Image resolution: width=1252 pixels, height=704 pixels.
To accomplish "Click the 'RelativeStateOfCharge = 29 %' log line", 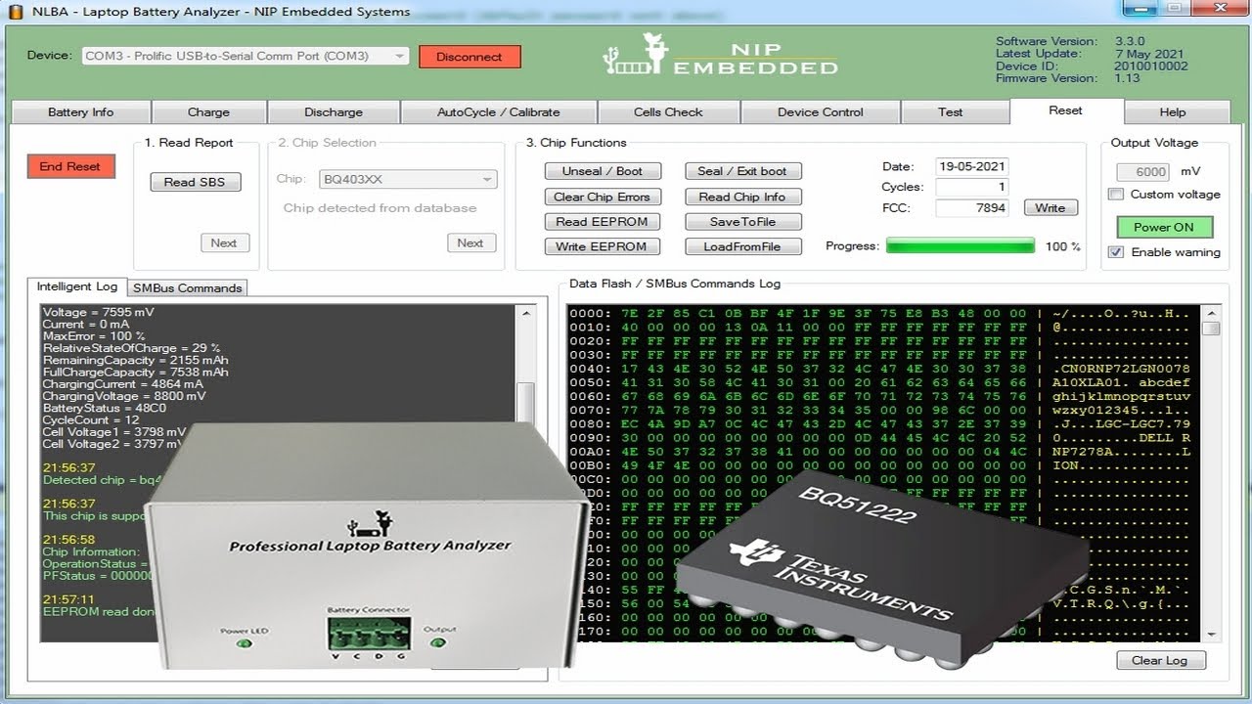I will (131, 348).
